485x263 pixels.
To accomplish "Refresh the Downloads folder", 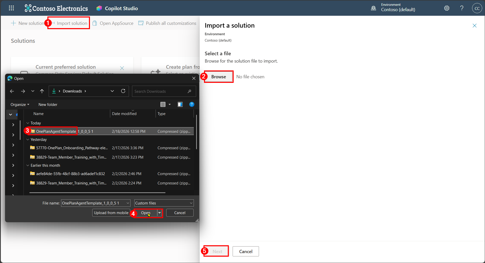I will (x=123, y=91).
